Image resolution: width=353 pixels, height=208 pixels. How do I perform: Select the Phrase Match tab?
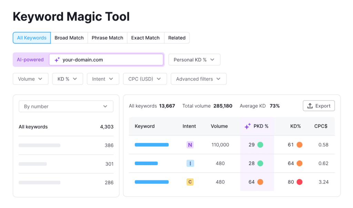(107, 38)
